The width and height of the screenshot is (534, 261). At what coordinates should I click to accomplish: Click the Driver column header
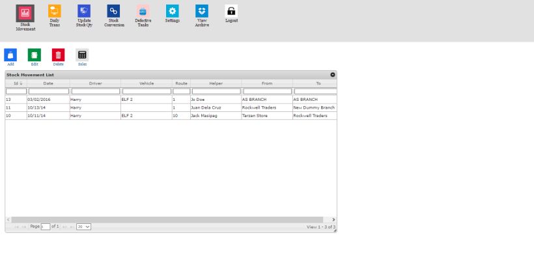[x=95, y=83]
